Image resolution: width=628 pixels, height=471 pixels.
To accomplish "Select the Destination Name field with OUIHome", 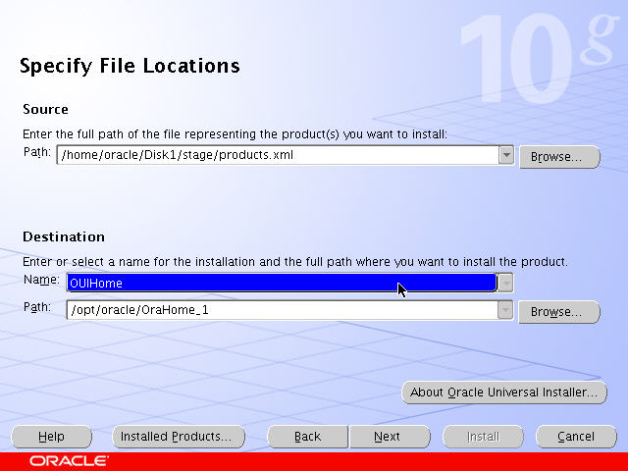I will pos(282,283).
